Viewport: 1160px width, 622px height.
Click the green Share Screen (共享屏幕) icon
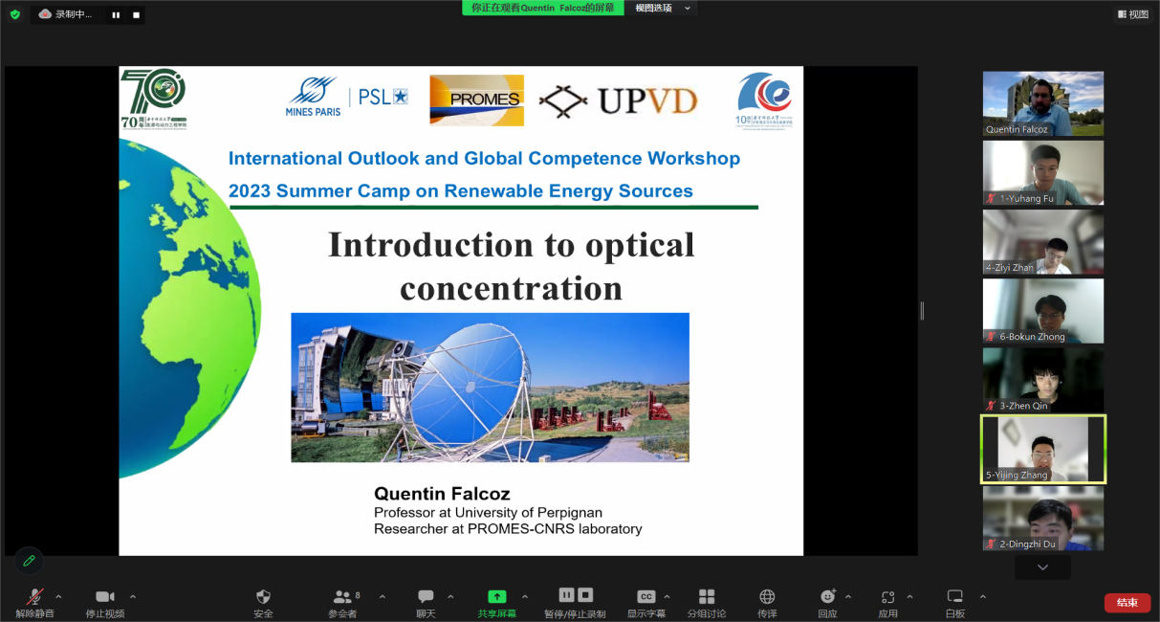click(x=496, y=597)
